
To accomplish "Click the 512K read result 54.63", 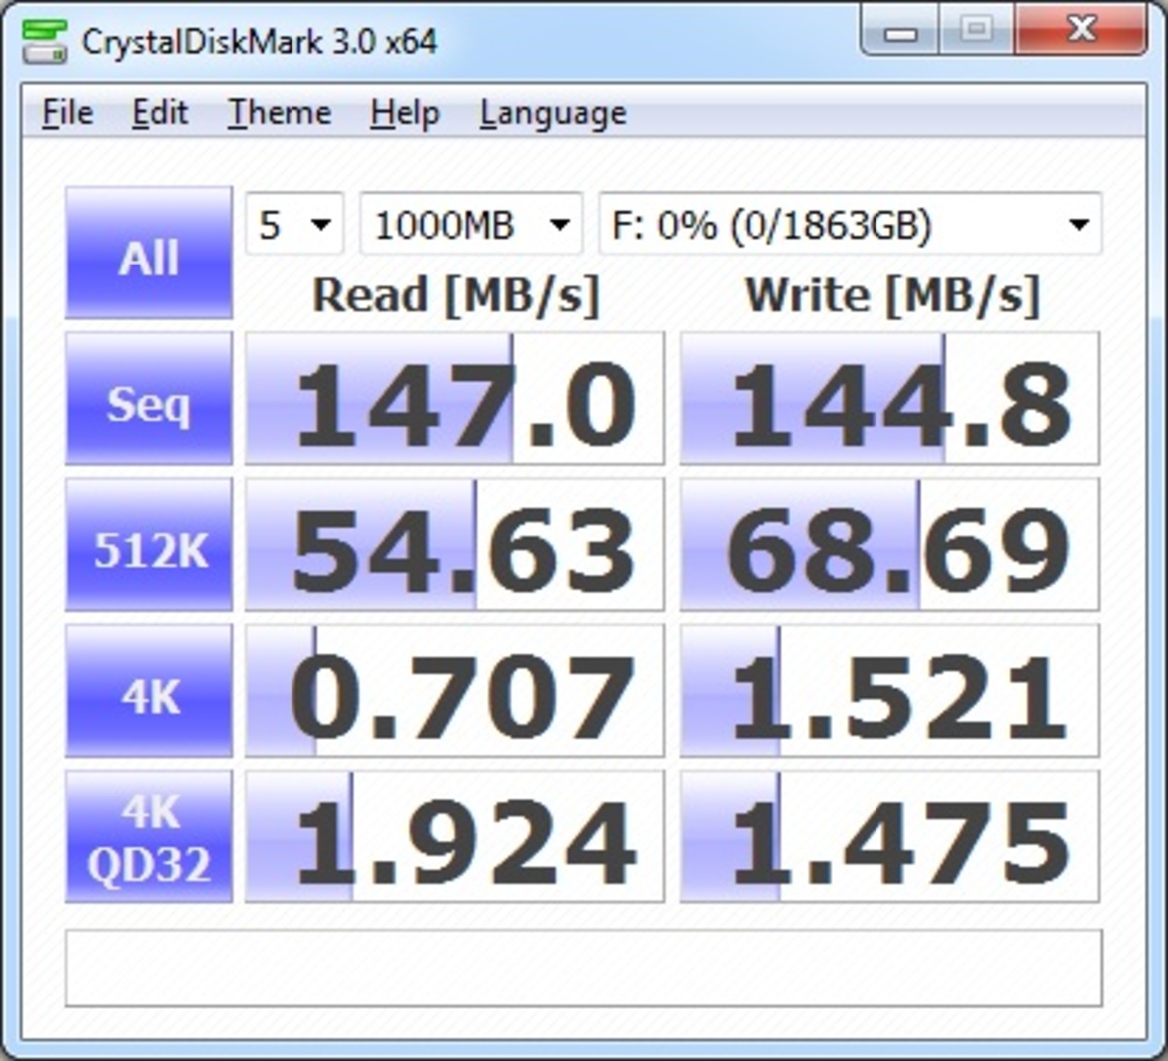I will (x=454, y=544).
